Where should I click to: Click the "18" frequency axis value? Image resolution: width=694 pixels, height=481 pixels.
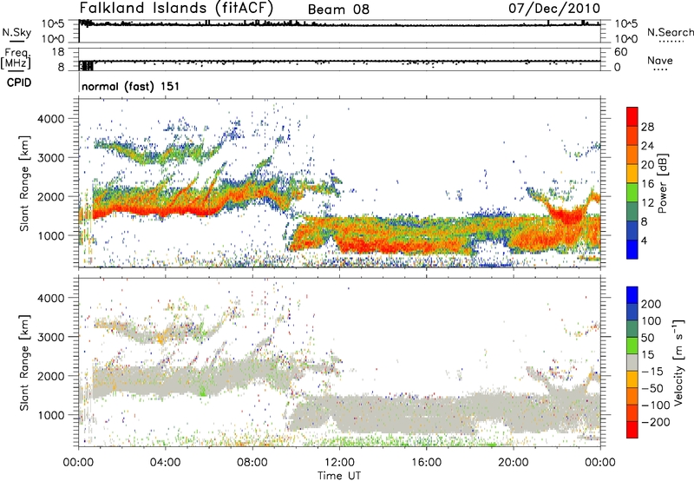click(58, 52)
